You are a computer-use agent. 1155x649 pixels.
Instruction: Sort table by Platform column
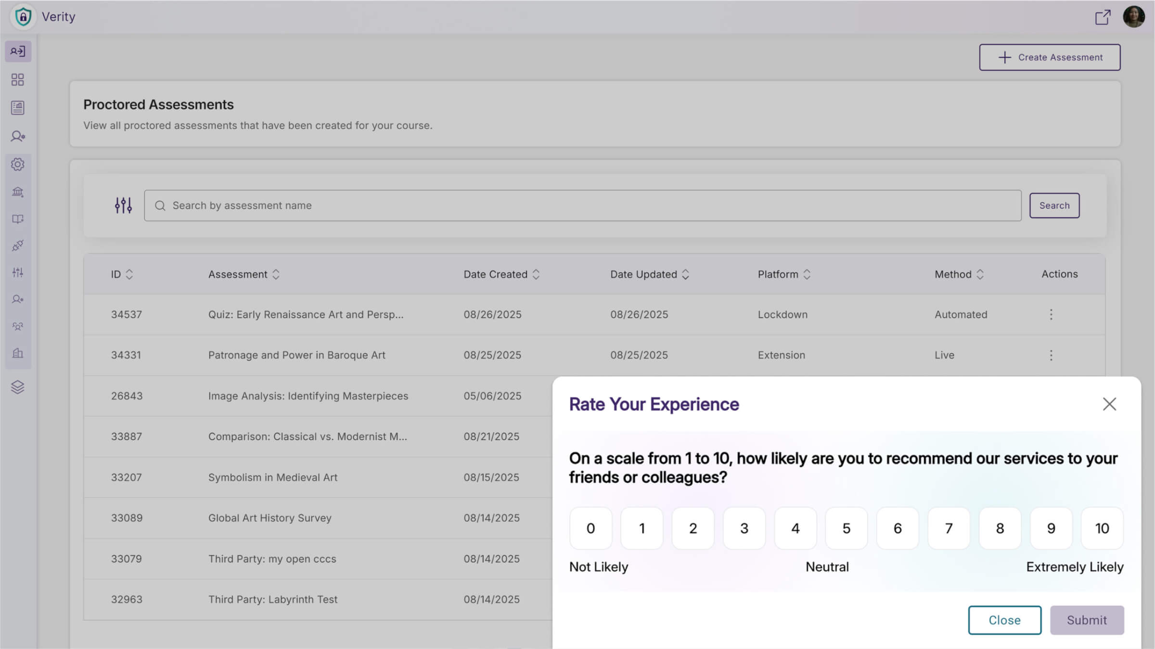[x=807, y=275]
